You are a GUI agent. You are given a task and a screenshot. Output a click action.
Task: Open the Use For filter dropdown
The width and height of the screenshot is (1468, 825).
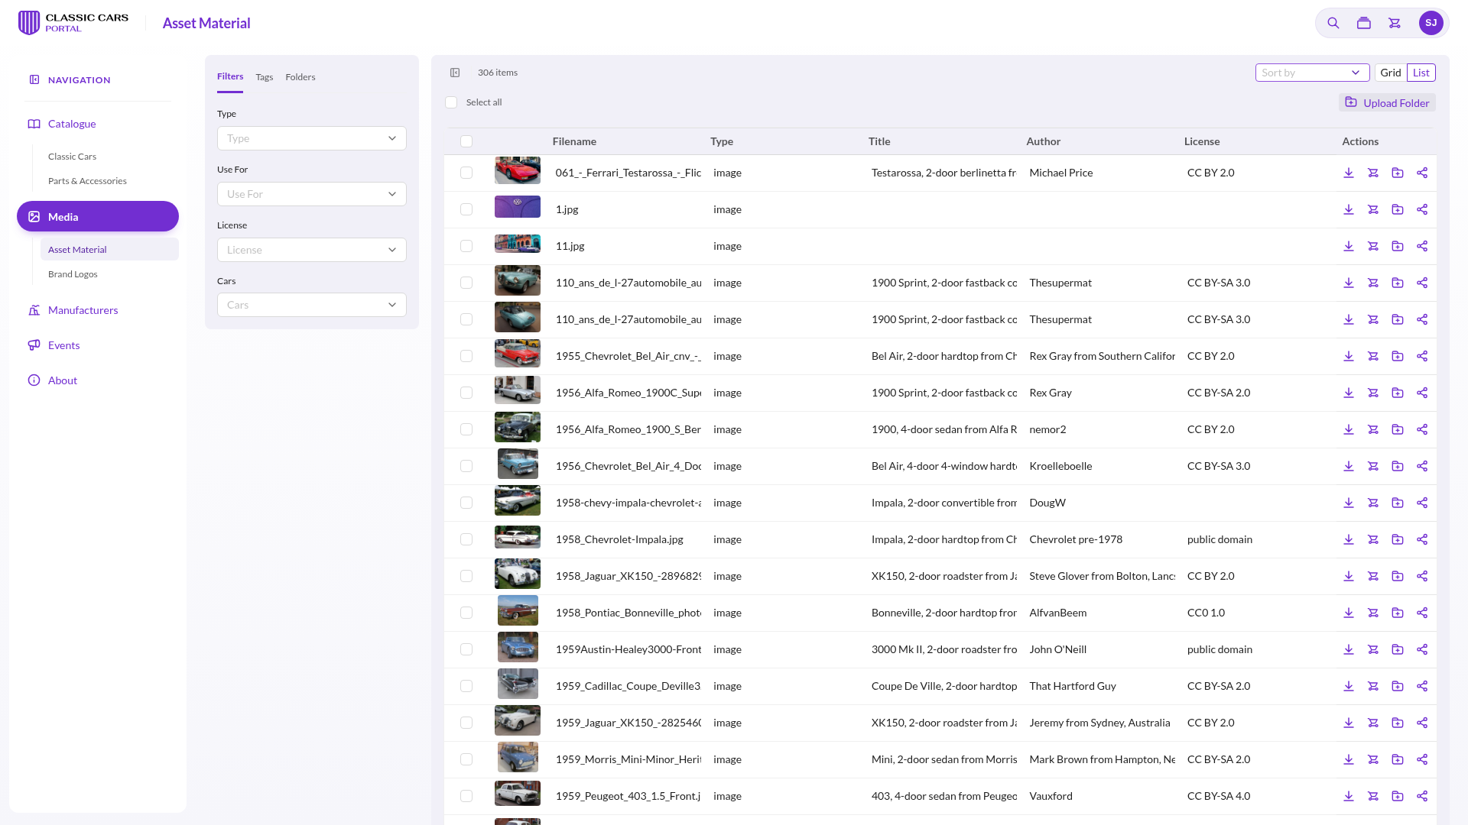(x=312, y=194)
